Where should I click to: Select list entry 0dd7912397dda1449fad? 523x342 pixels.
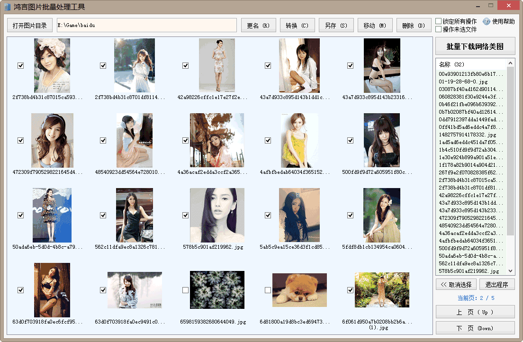click(x=472, y=119)
